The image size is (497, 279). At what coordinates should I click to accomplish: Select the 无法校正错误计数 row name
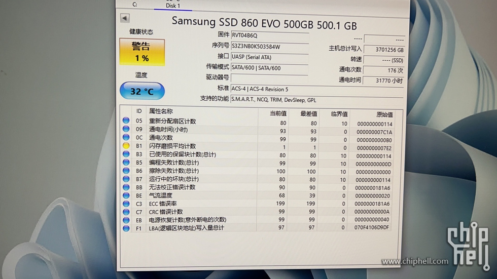(172, 187)
